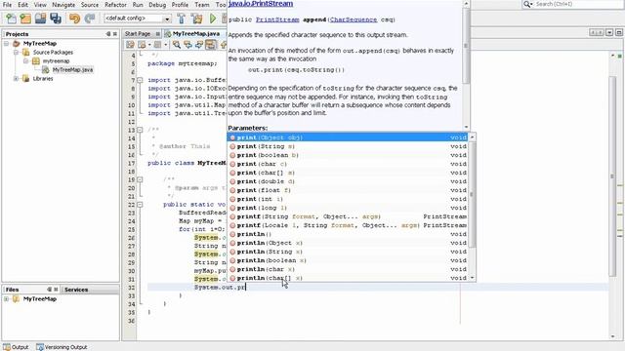Click the Build Project hammer icon
Viewport: 625px width, 351px height.
click(x=182, y=19)
